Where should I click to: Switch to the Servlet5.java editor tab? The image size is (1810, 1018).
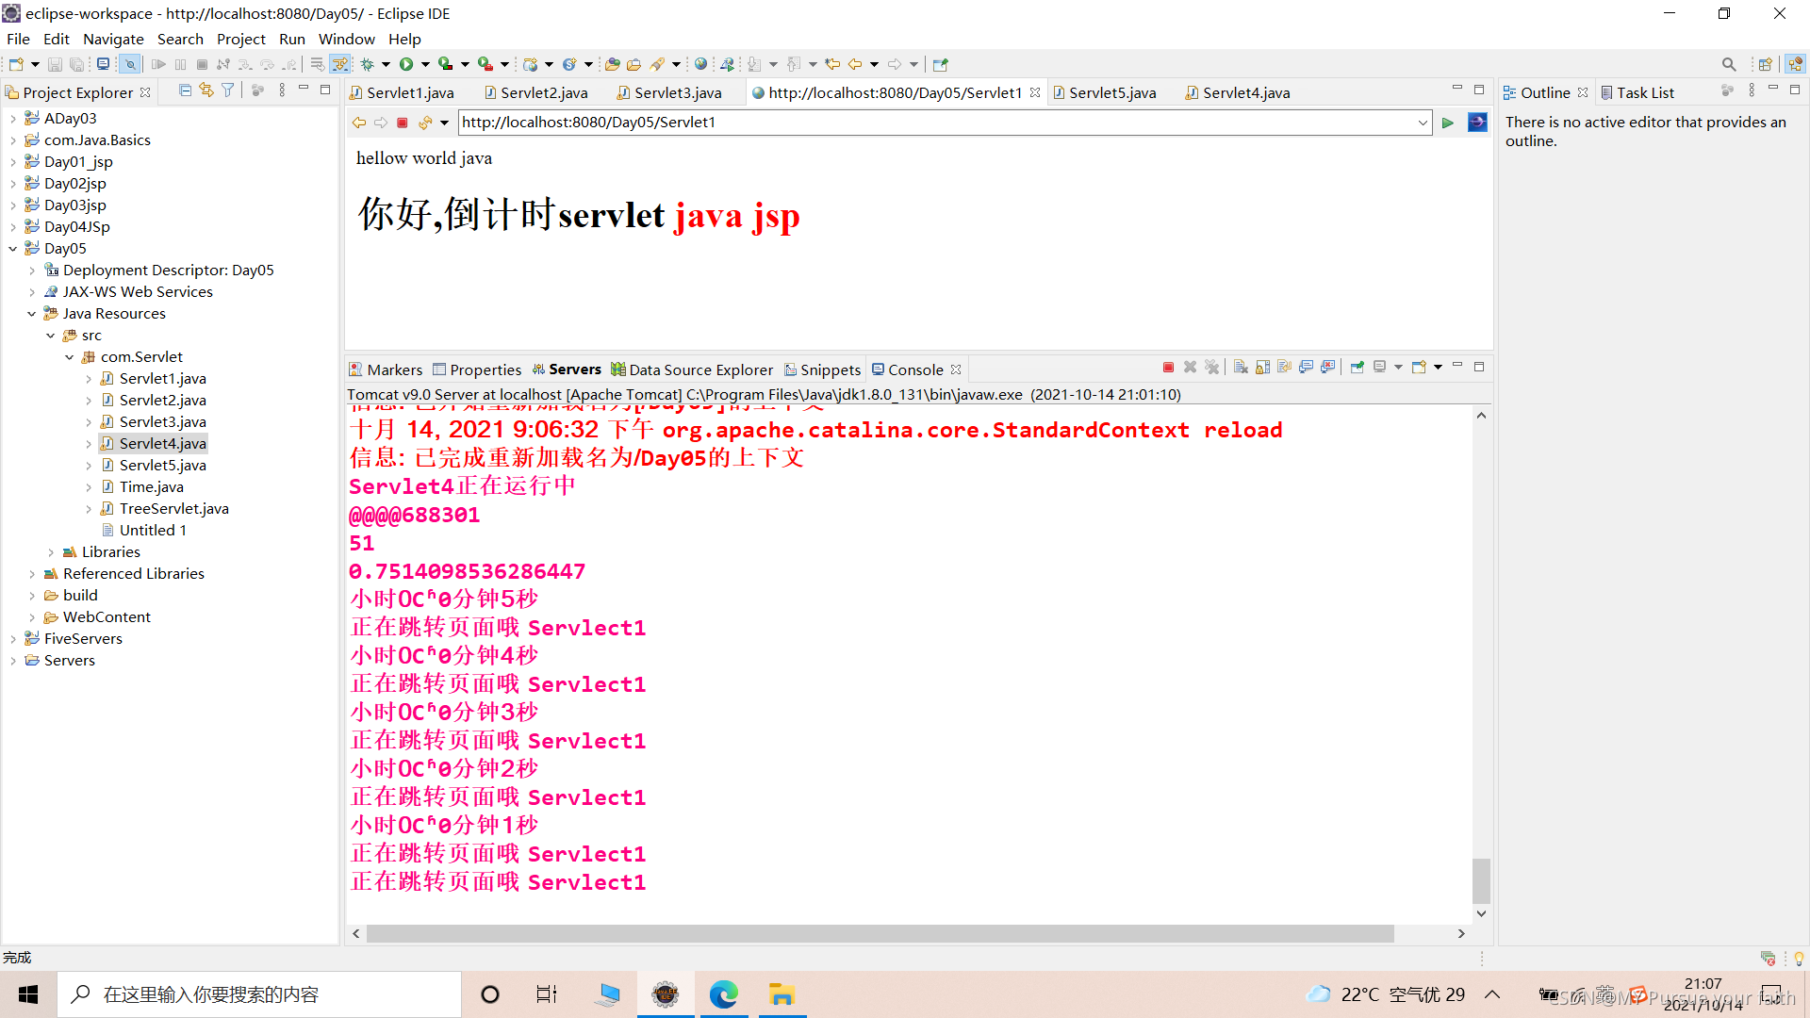1111,92
